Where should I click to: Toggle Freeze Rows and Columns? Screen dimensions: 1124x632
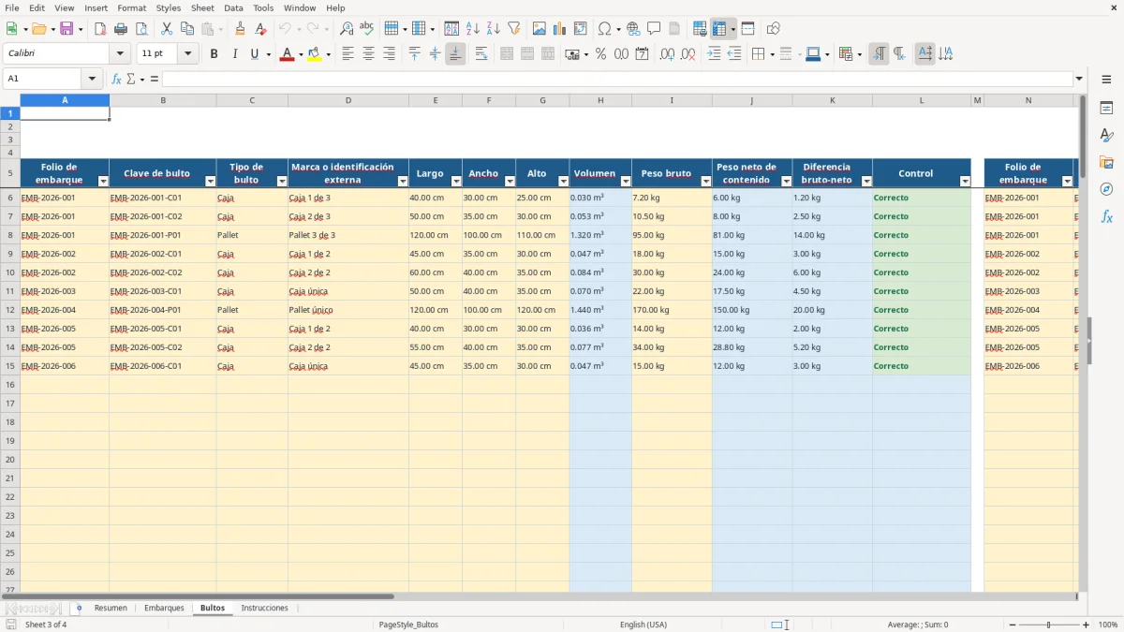[x=719, y=29]
